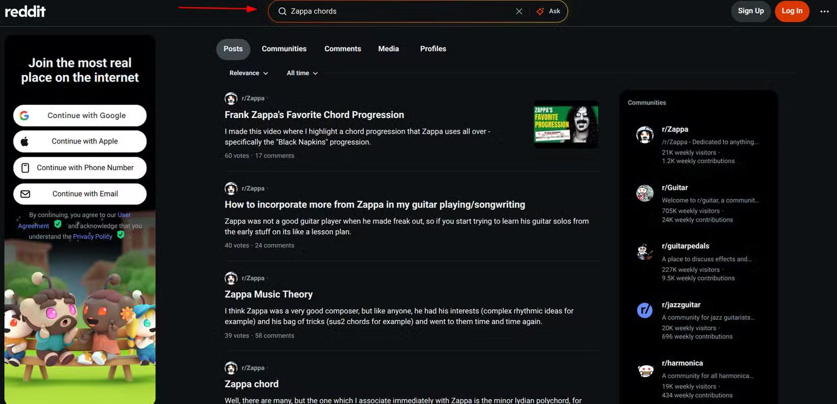Click the Log In button
Image resolution: width=837 pixels, height=404 pixels.
tap(792, 11)
